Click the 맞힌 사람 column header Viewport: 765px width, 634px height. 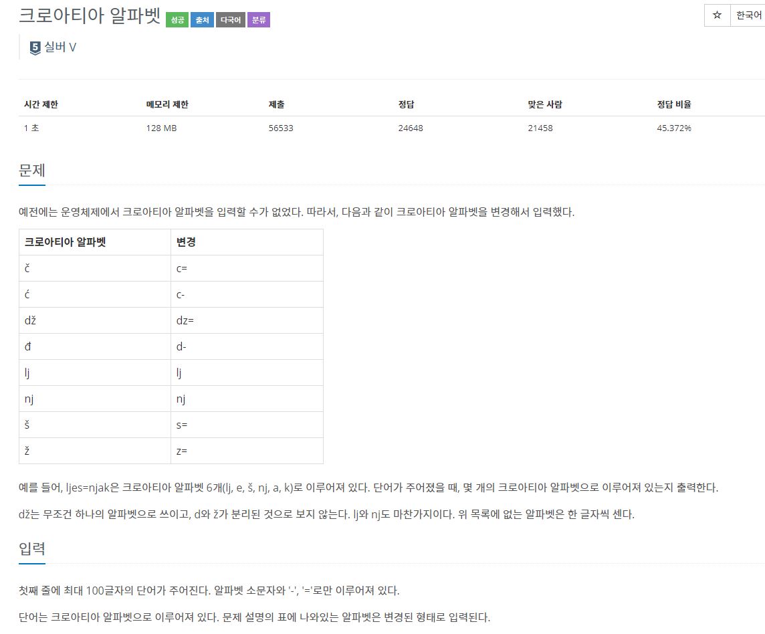point(544,104)
